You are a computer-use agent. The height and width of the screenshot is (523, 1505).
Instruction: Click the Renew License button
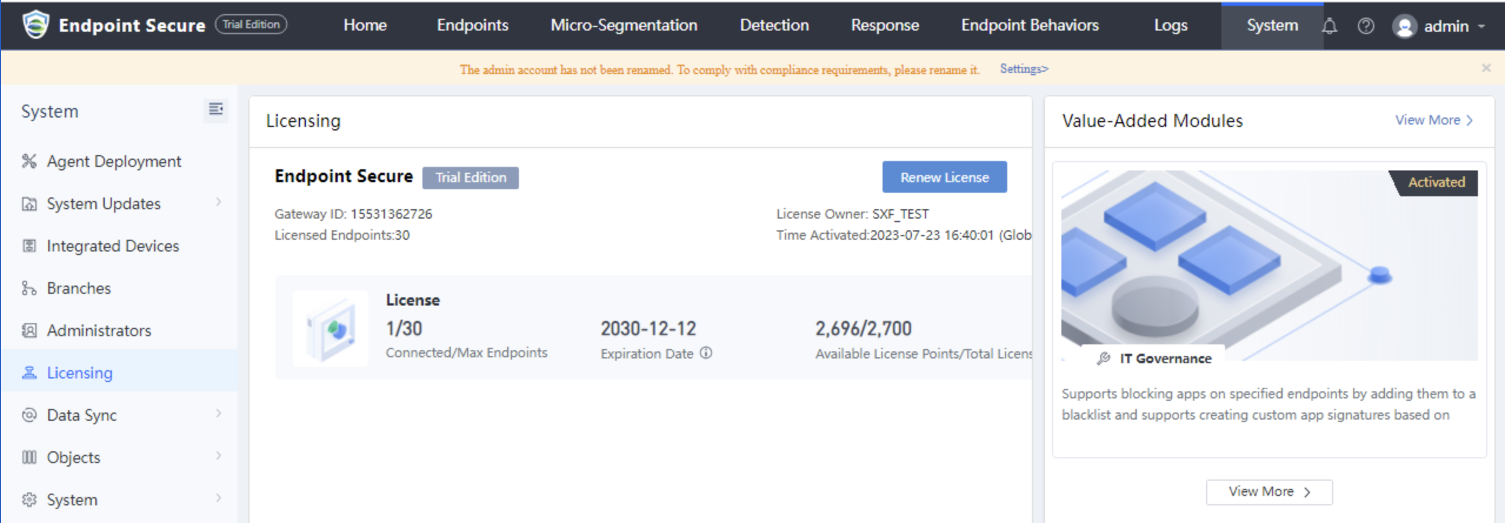(x=944, y=177)
